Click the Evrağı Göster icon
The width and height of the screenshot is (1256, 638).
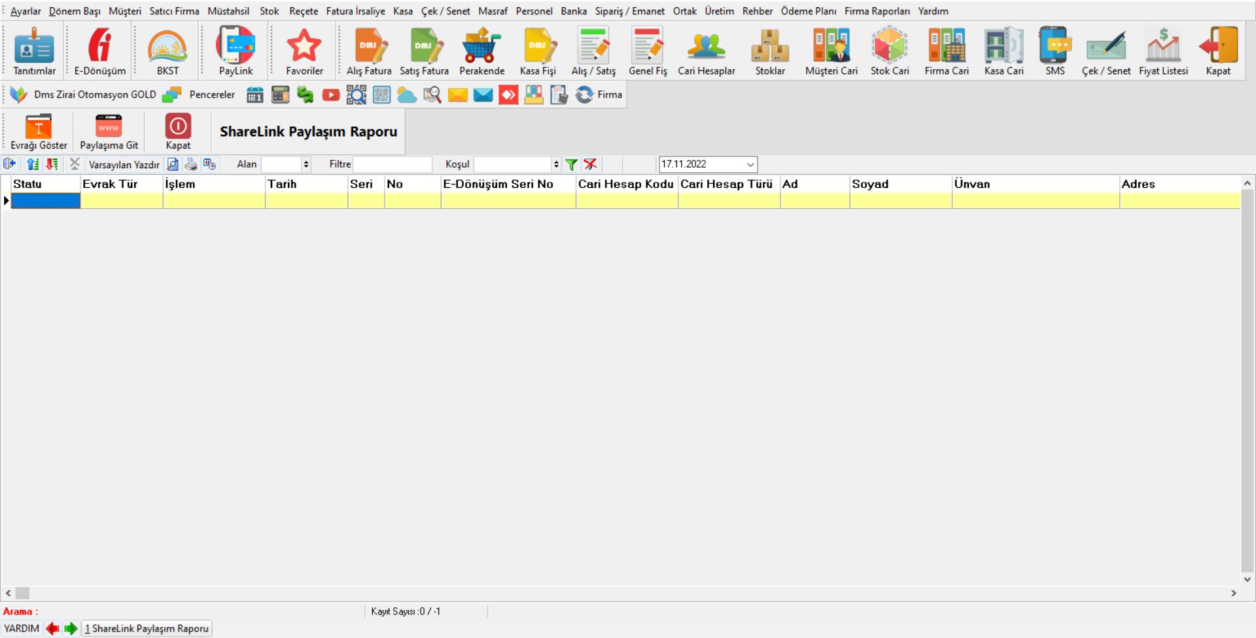click(x=39, y=132)
